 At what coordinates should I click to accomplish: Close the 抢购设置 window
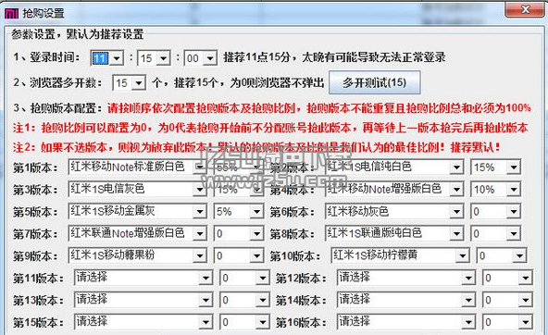tap(525, 9)
